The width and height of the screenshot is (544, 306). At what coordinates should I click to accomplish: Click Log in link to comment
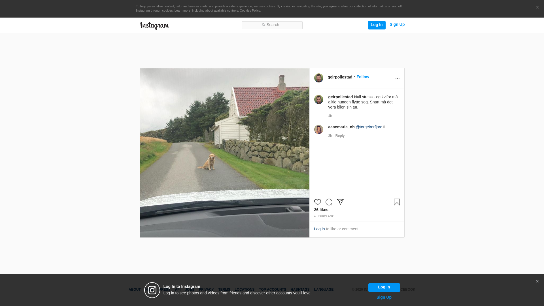click(319, 229)
